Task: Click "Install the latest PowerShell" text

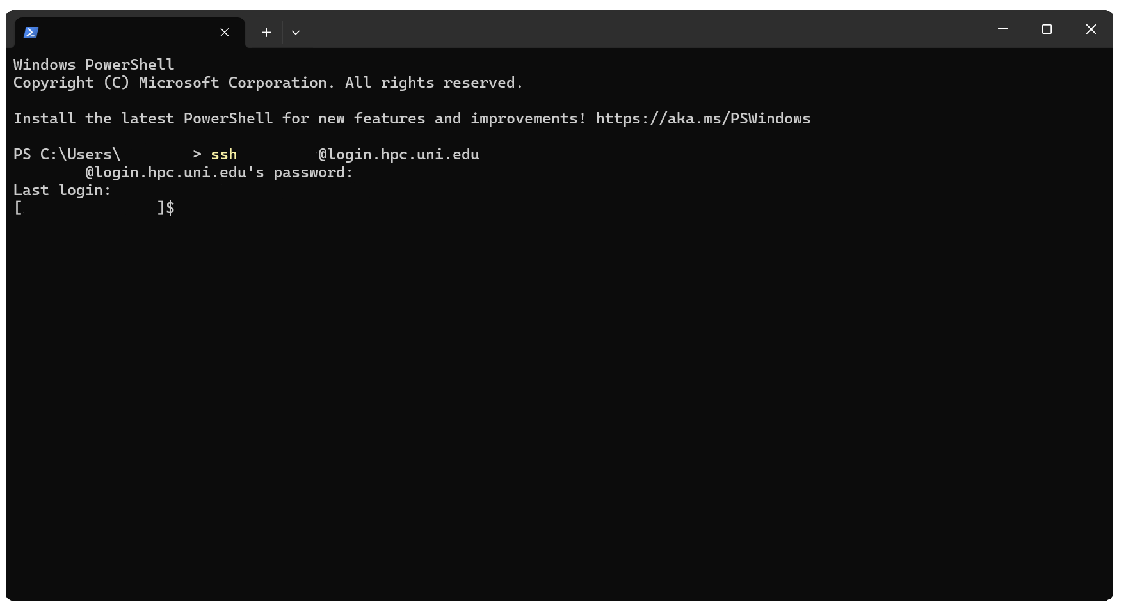Action: pos(143,119)
